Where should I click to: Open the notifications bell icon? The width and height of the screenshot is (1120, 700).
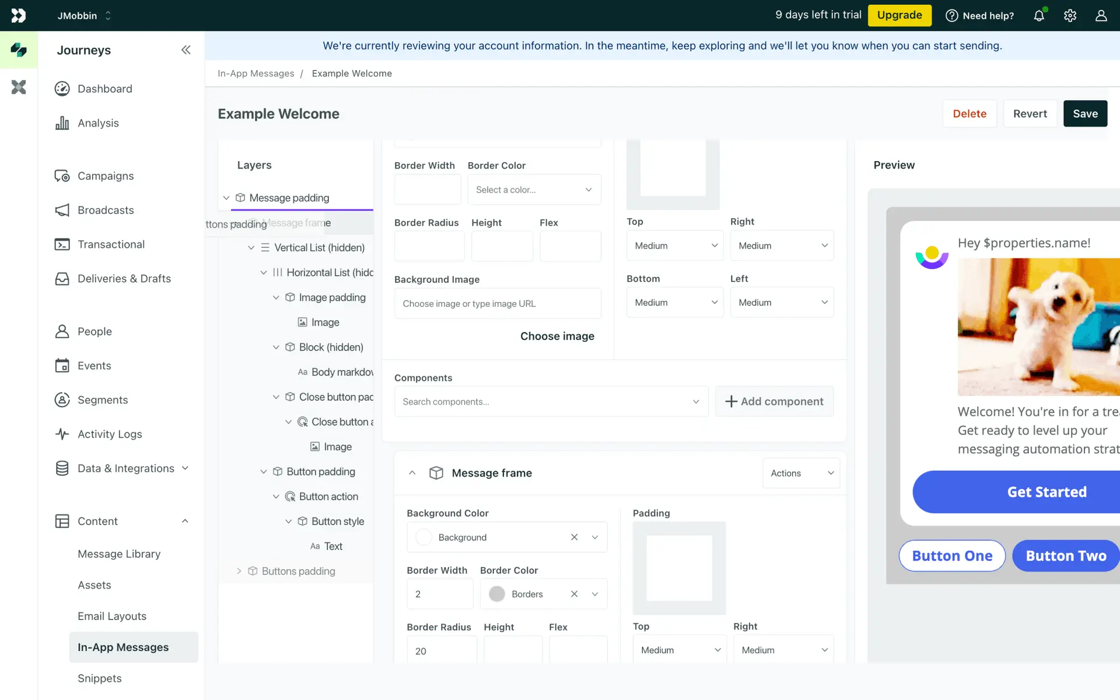1039,16
